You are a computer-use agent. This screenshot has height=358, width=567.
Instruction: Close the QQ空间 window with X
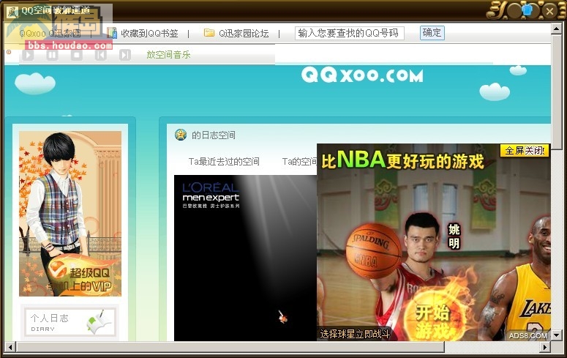click(549, 11)
